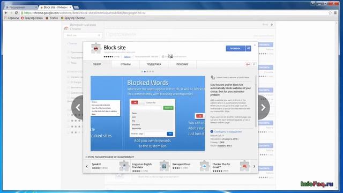Close the Block site browser tab
Viewport: 343px width, 193px height.
70,7
